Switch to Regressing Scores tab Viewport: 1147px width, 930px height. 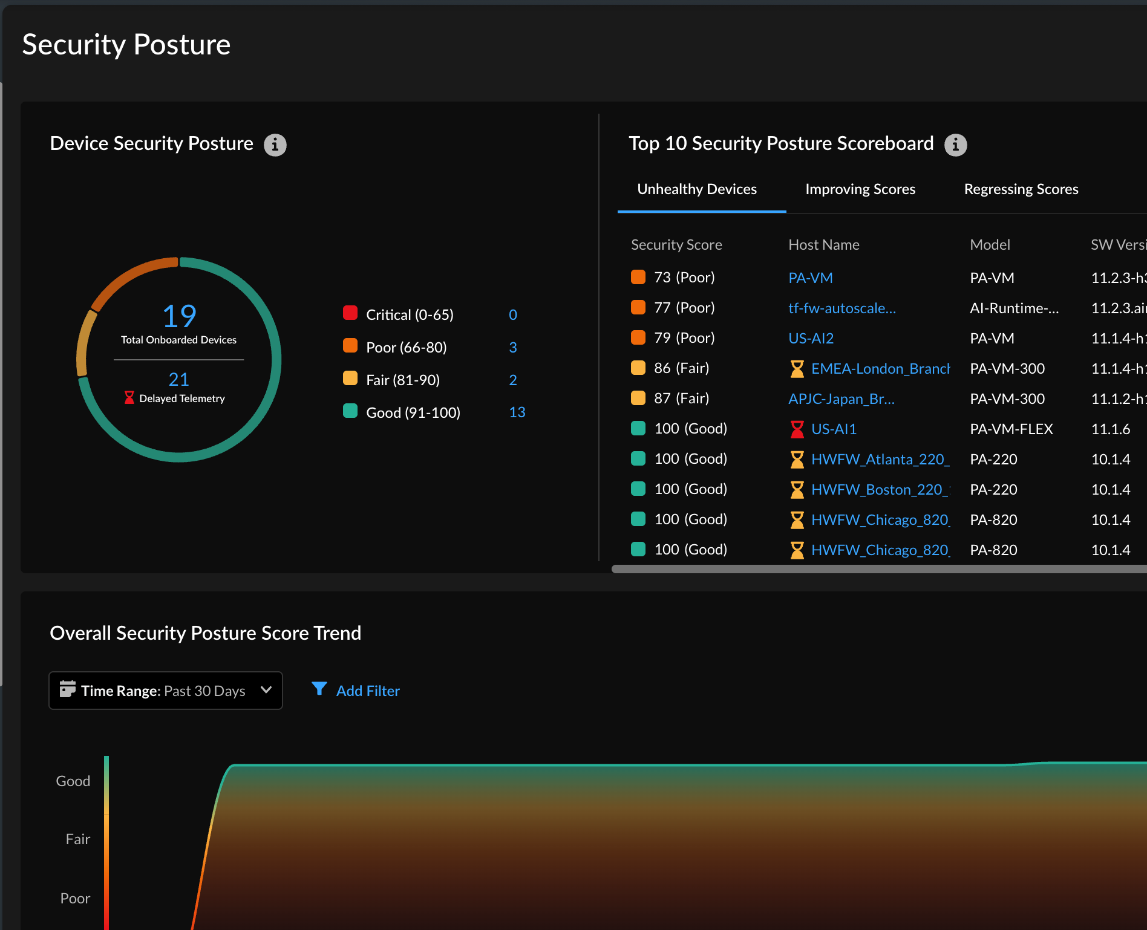tap(1021, 189)
